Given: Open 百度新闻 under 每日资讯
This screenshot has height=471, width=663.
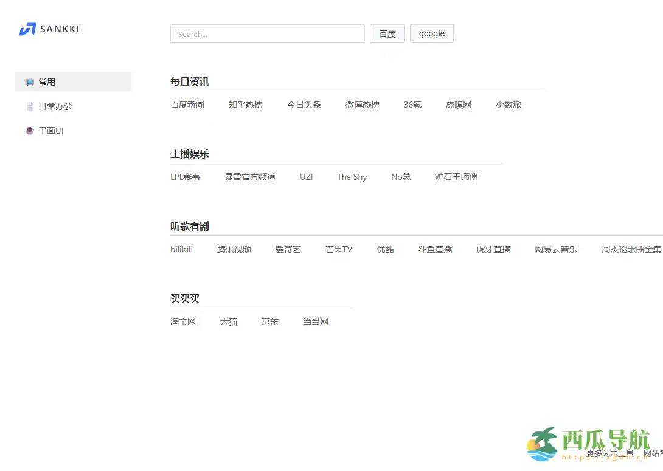Looking at the screenshot, I should click(187, 104).
